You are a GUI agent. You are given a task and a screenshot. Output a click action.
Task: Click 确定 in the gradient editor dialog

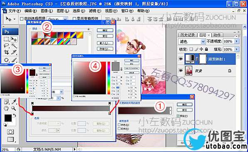[105, 30]
